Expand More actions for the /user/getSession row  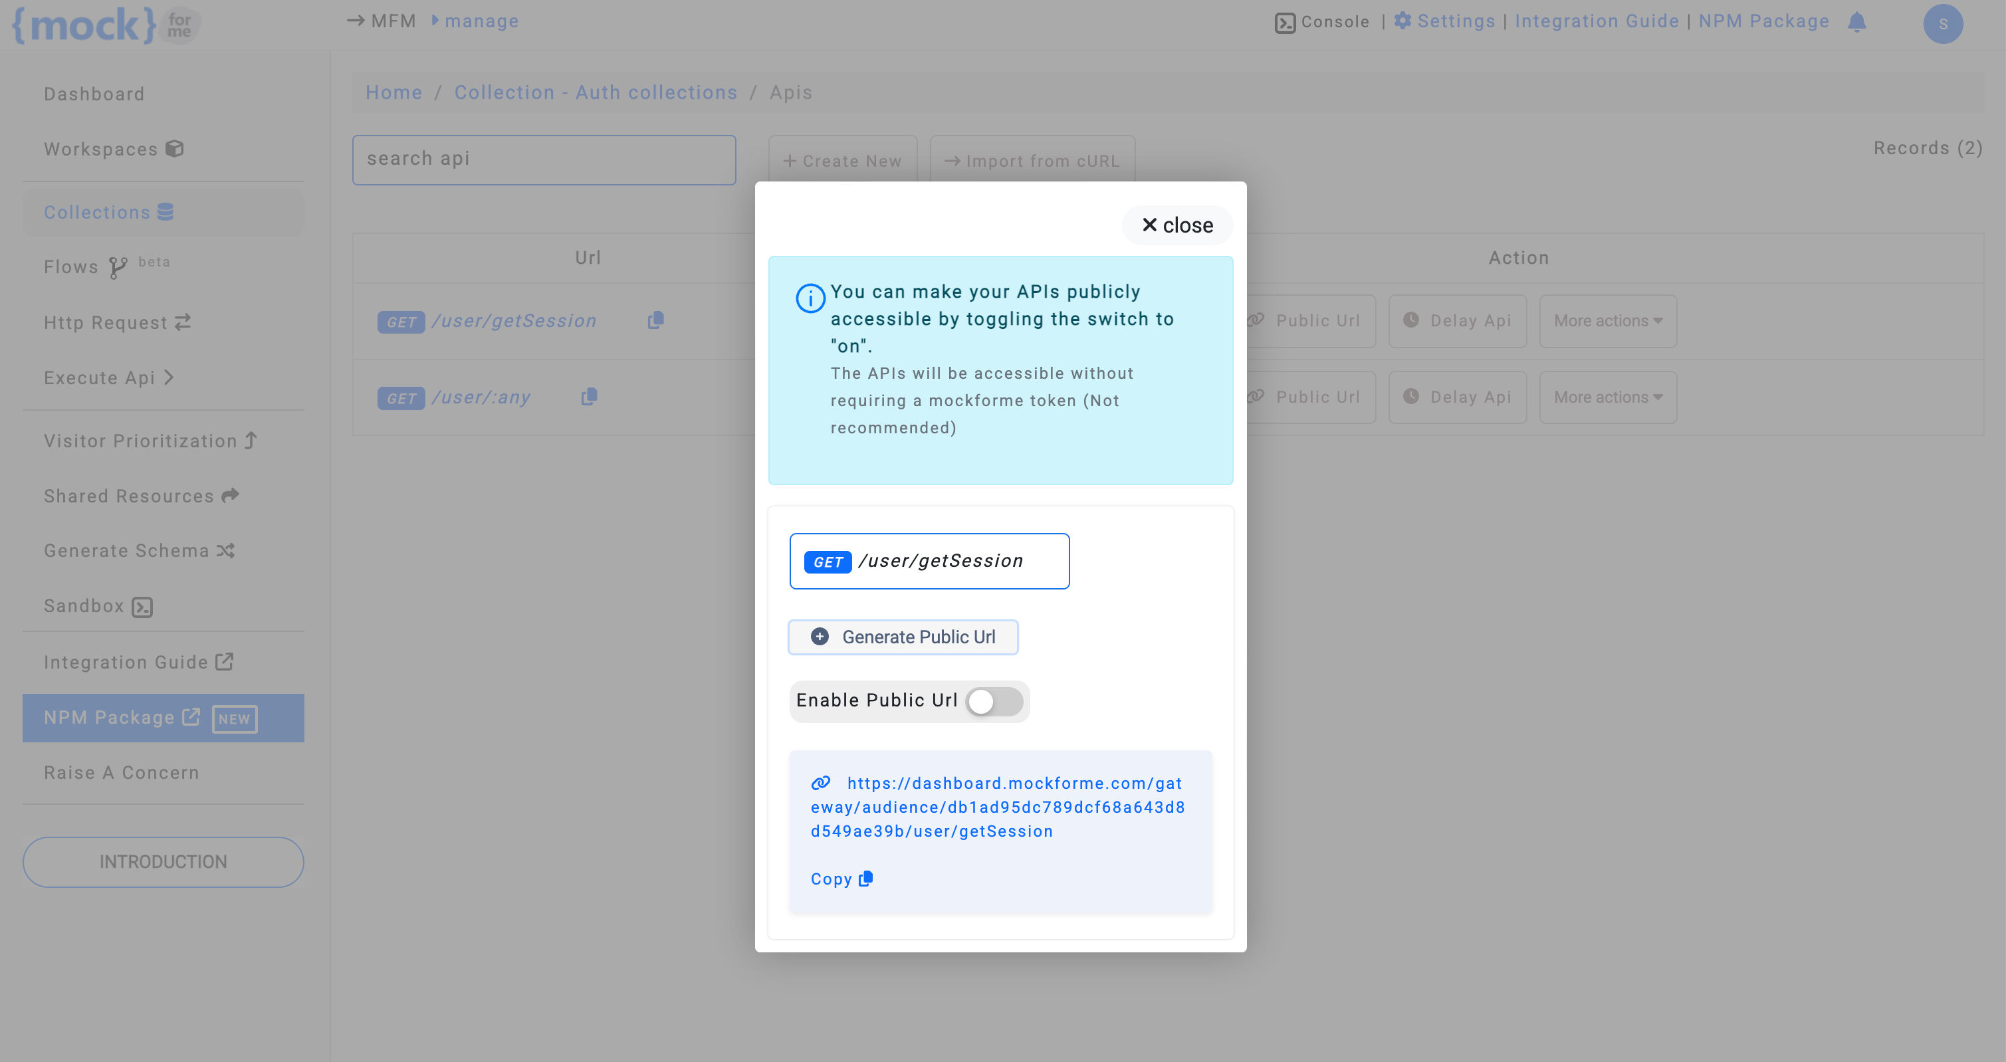pyautogui.click(x=1607, y=321)
